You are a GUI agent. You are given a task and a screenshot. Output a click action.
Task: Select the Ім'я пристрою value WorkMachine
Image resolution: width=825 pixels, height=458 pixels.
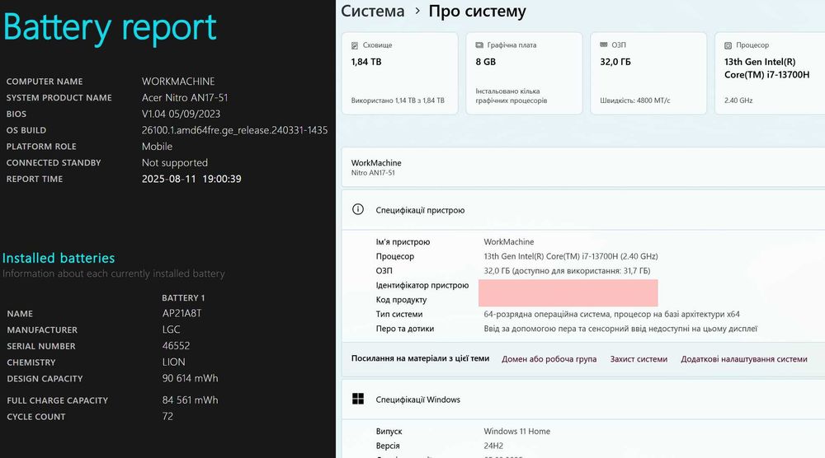tap(509, 241)
